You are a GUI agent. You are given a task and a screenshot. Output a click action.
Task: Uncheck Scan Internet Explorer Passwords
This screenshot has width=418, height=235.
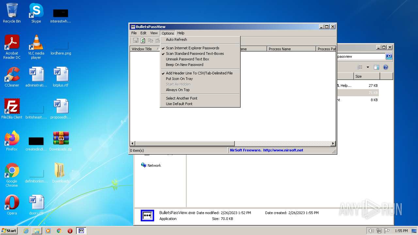tap(192, 48)
